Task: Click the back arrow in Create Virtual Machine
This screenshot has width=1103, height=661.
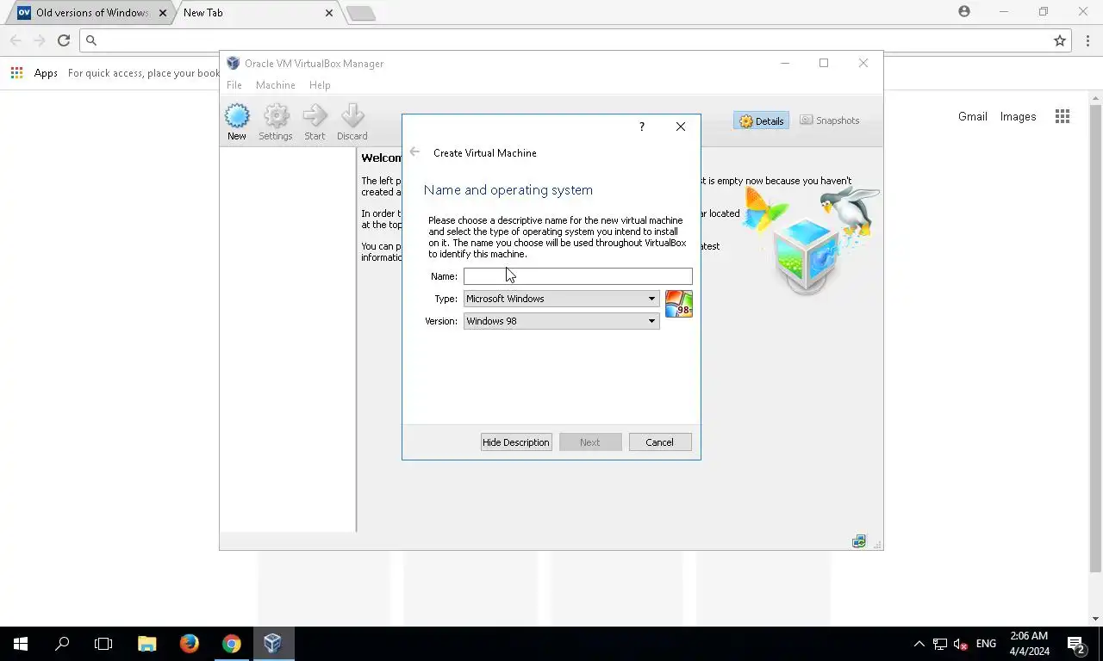Action: click(x=414, y=151)
